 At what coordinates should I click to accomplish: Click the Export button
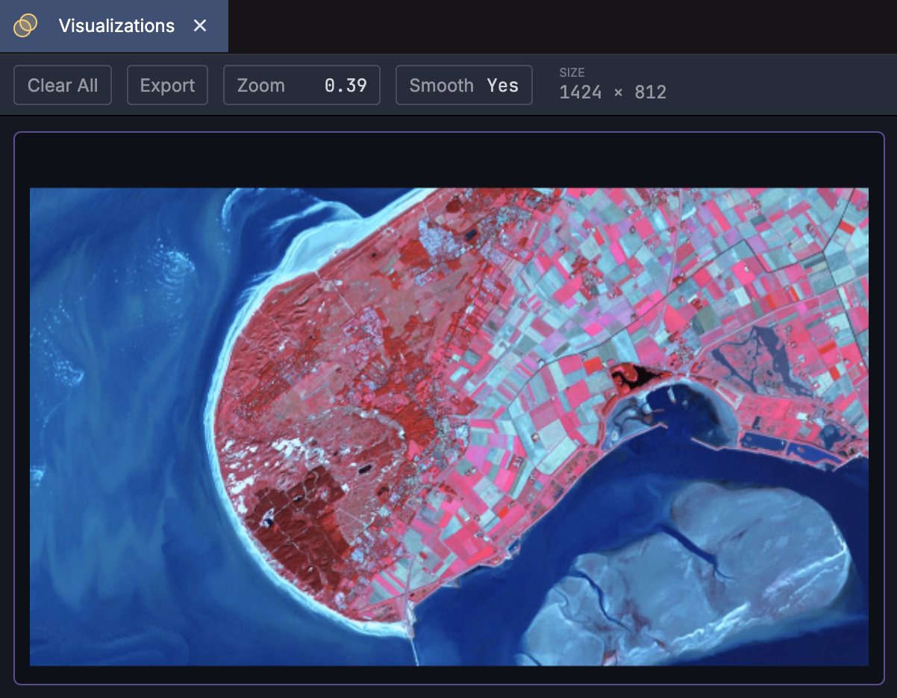[167, 86]
